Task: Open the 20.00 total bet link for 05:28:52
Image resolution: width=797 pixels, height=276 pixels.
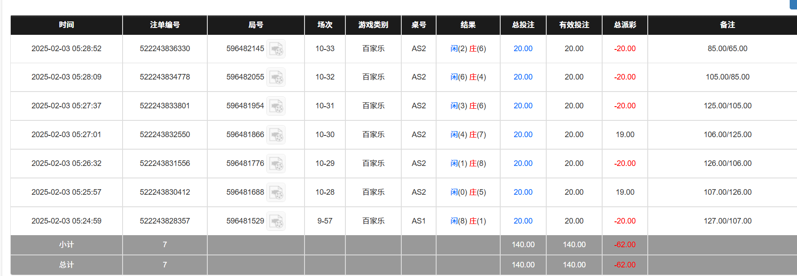Action: (523, 49)
